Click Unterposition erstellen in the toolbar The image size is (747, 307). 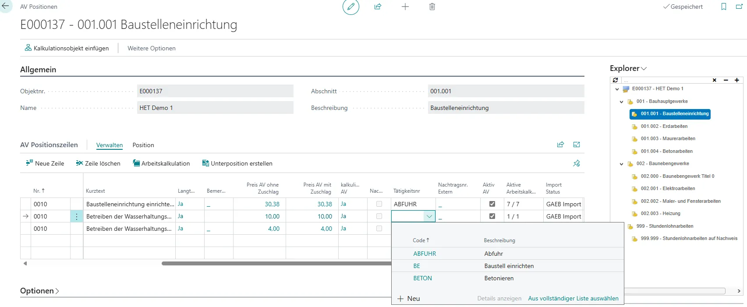coord(237,163)
